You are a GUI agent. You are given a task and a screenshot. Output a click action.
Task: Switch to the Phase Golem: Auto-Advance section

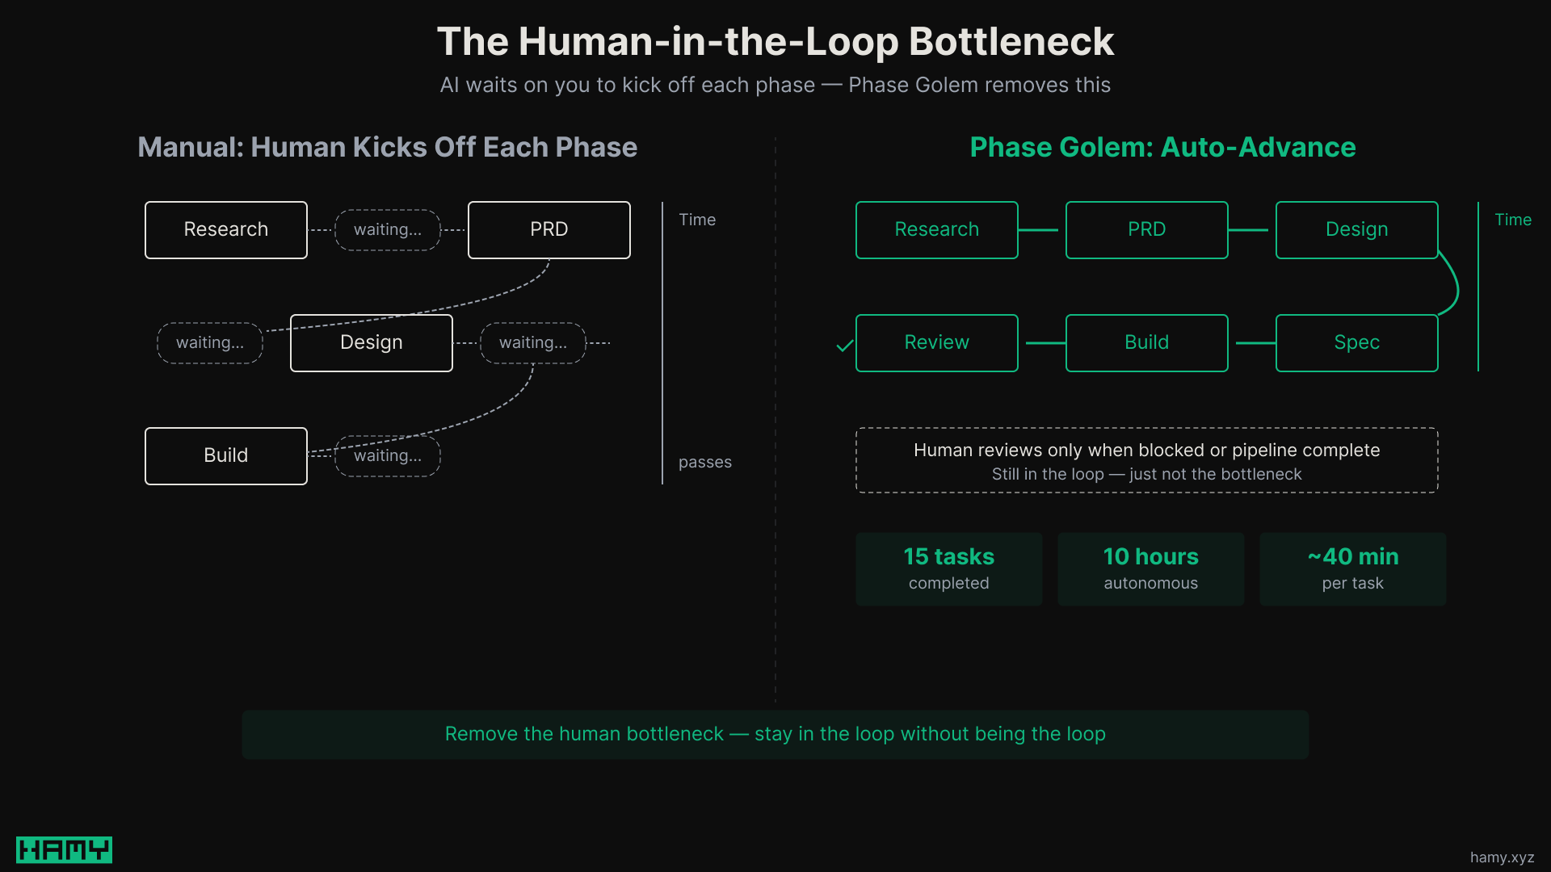(x=1162, y=147)
